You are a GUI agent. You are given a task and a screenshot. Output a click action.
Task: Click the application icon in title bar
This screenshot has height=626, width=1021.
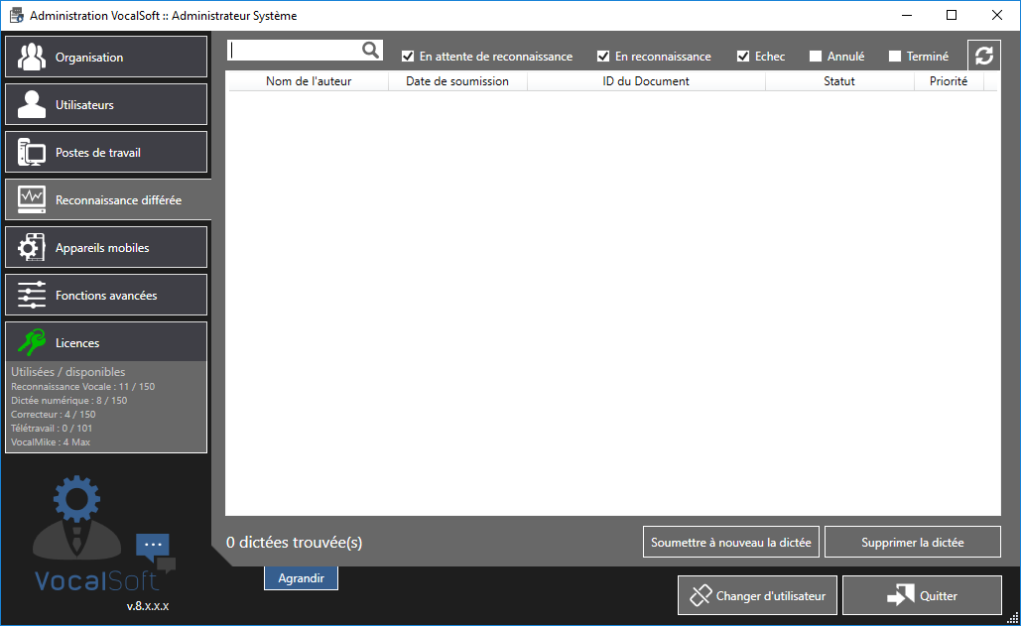16,15
